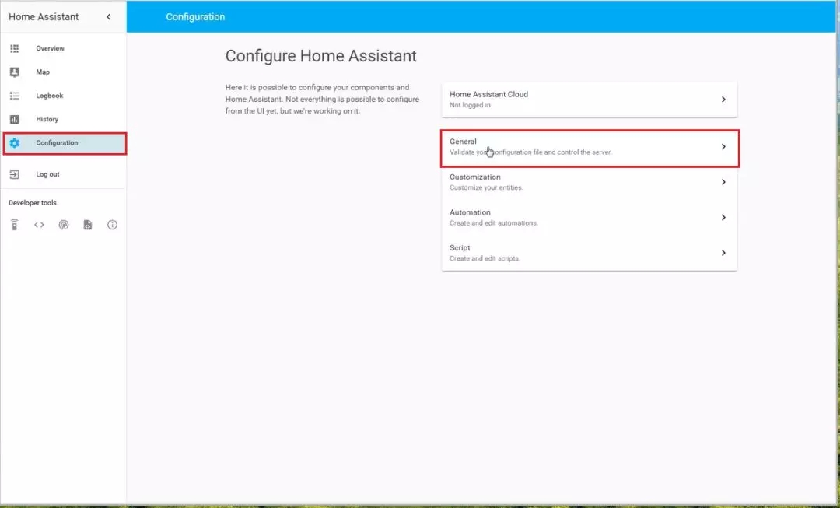Click the Logbook list icon

15,96
